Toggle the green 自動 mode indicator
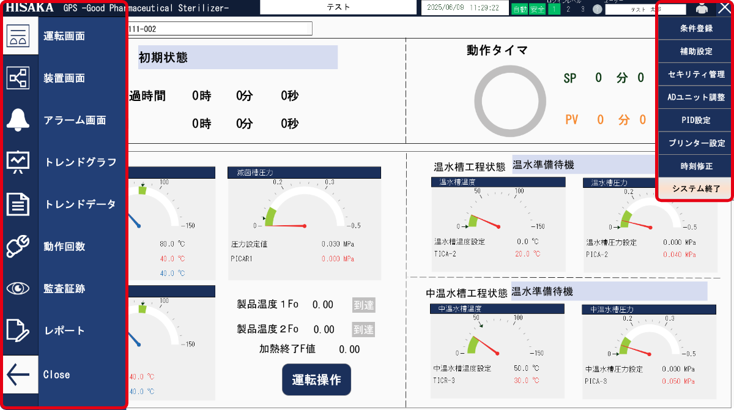This screenshot has height=410, width=734. 519,10
